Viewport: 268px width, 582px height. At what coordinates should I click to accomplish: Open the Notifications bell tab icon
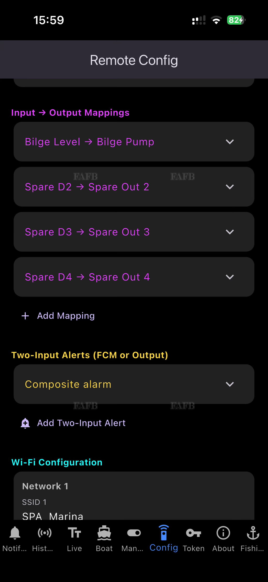point(15,533)
